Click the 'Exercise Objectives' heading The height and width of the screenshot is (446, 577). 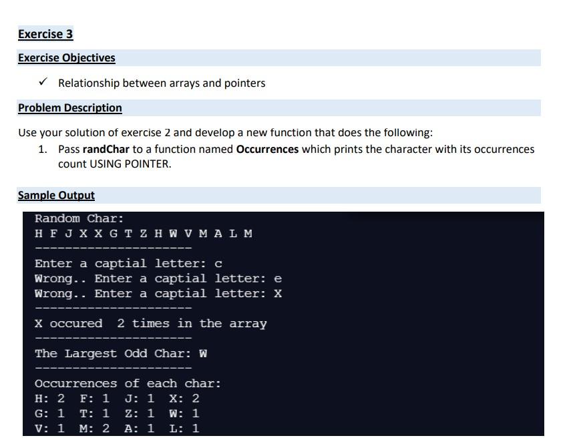67,58
